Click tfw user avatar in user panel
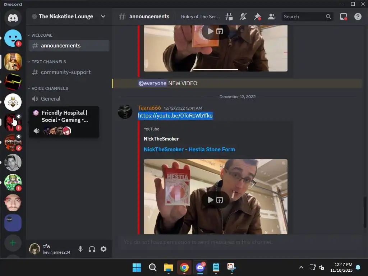This screenshot has width=368, height=276. [x=34, y=249]
